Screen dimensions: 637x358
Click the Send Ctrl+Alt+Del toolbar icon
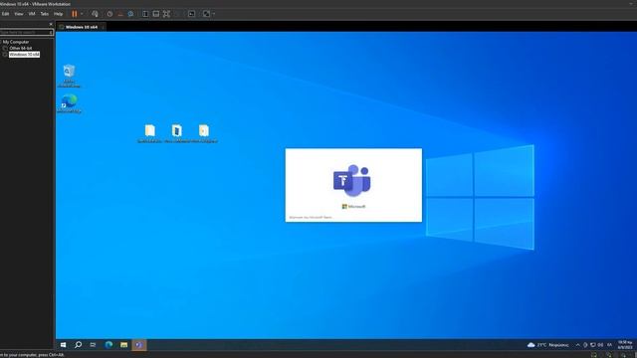click(95, 14)
